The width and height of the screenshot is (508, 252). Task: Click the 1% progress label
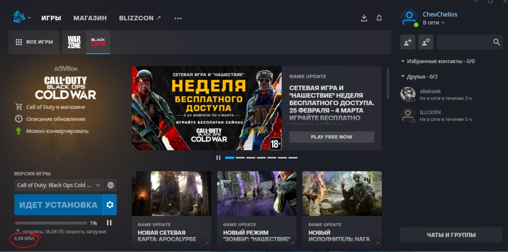pos(93,223)
